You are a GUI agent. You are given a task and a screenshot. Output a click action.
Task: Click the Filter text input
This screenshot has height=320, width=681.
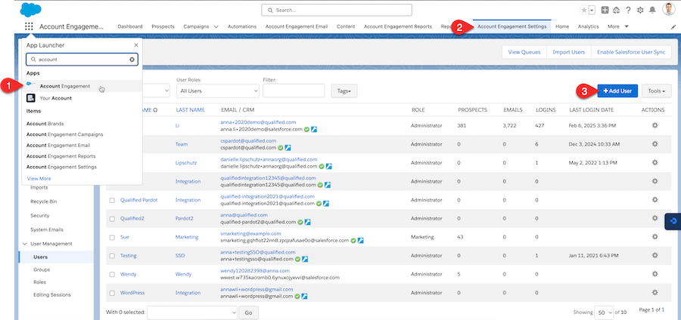click(294, 91)
